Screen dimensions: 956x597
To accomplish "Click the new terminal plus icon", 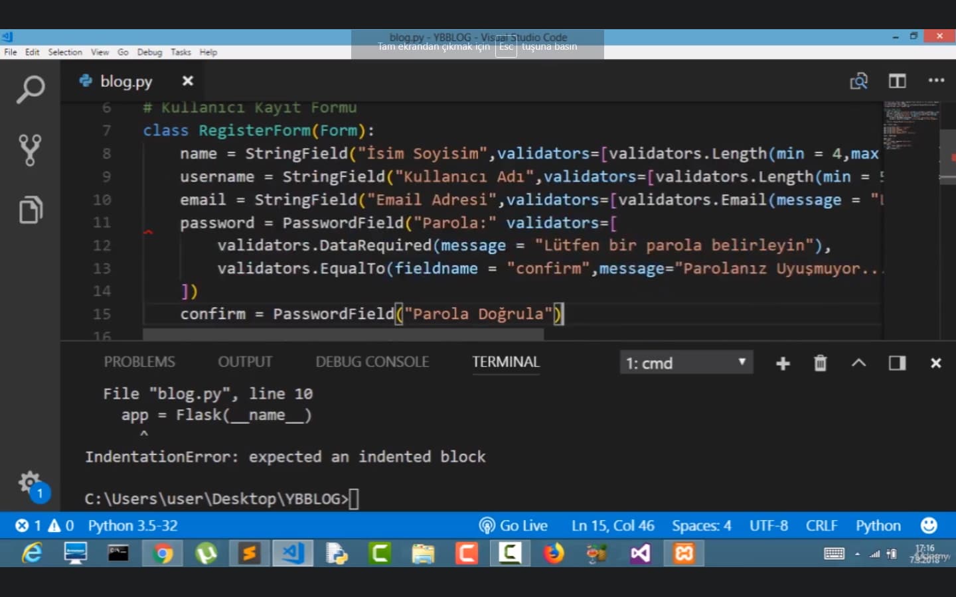I will (783, 363).
